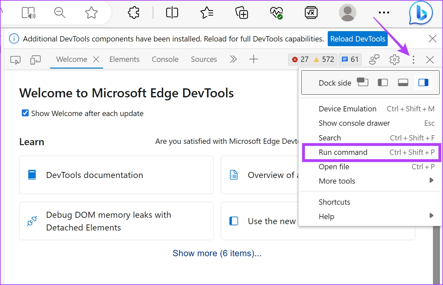Screen dimensions: 443x285
Task: Click the Reload DevTools button
Action: click(358, 39)
